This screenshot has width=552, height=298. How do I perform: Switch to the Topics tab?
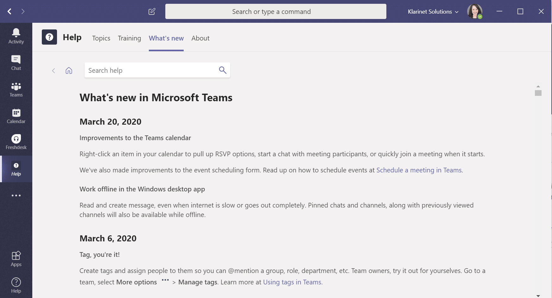point(101,38)
